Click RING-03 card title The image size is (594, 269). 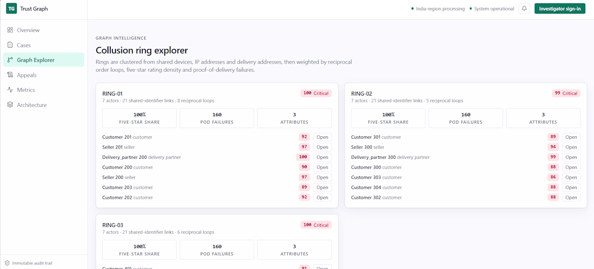tap(112, 225)
